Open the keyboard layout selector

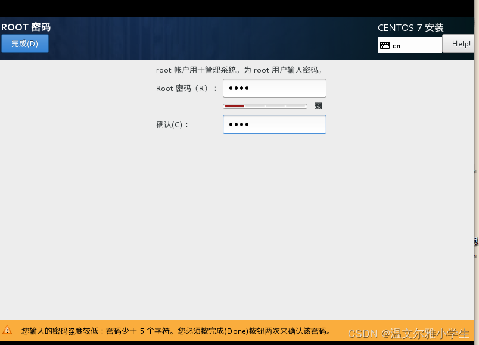pyautogui.click(x=409, y=45)
